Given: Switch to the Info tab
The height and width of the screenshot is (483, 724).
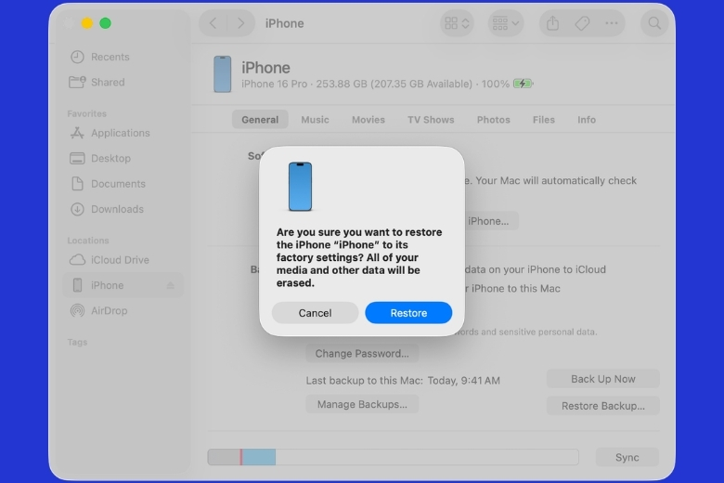Looking at the screenshot, I should (587, 120).
